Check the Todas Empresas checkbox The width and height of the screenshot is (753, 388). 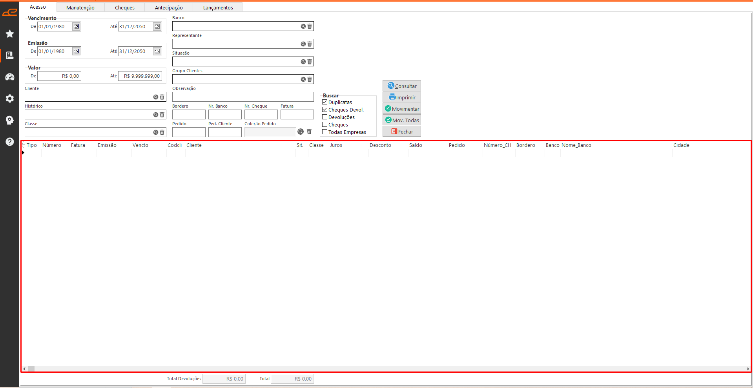pos(325,132)
